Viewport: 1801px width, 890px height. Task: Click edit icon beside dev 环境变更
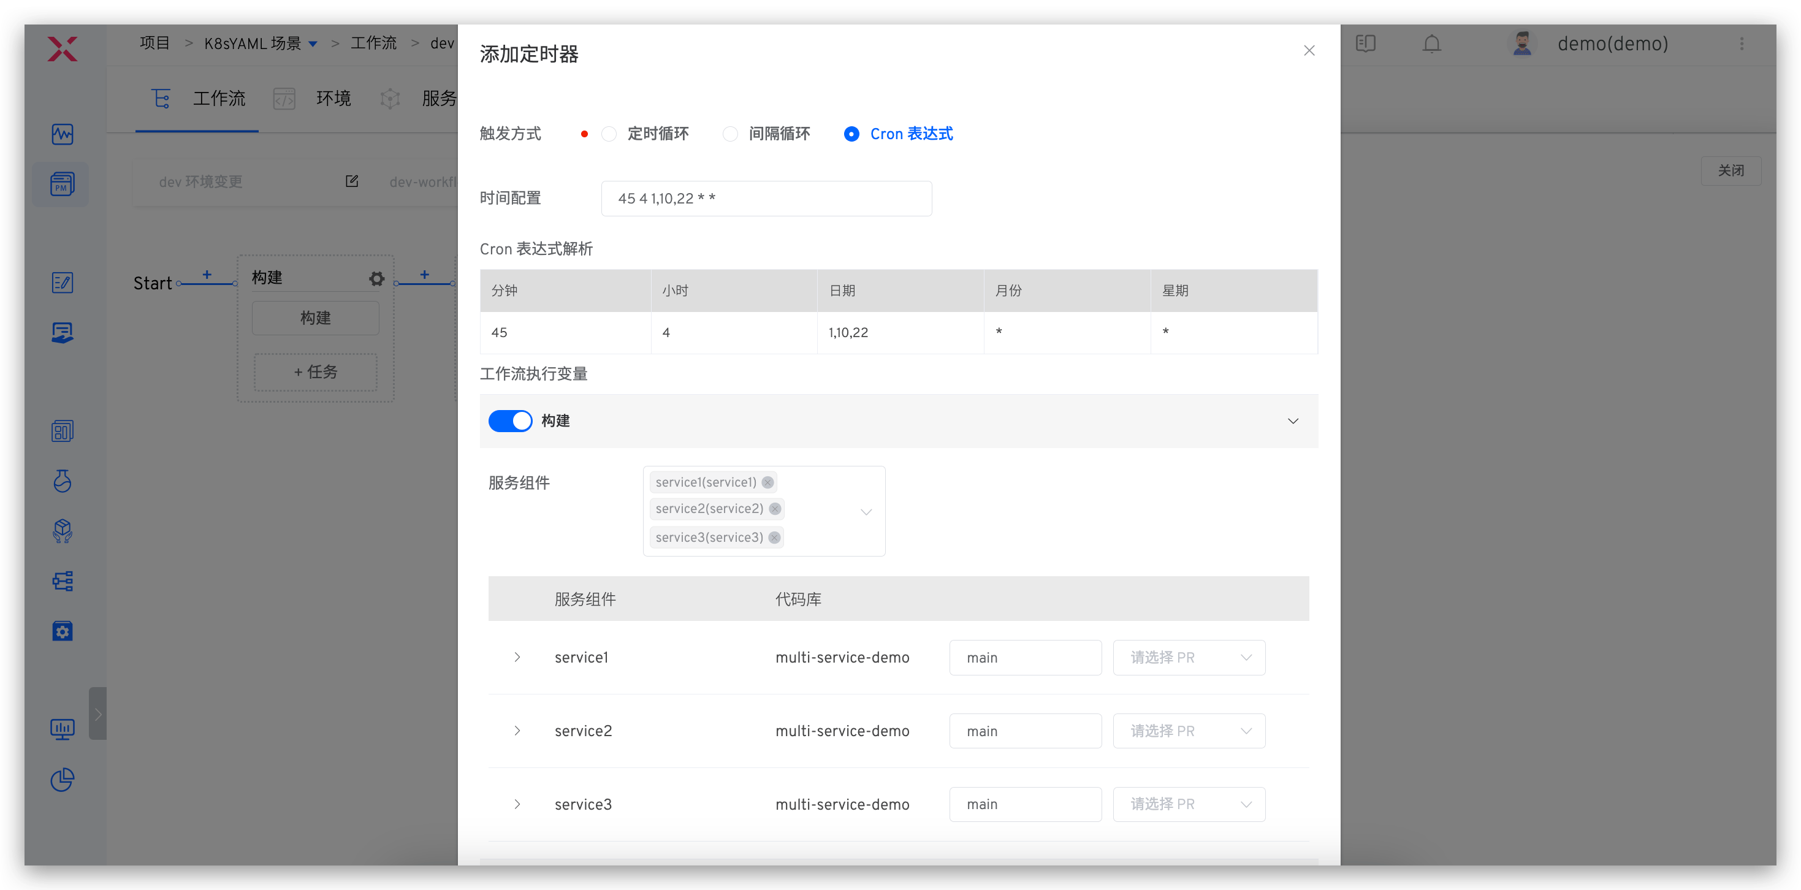[x=352, y=182]
